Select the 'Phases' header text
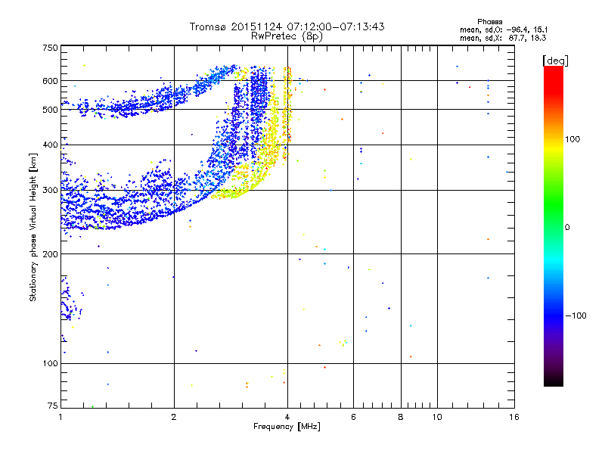 coord(489,22)
